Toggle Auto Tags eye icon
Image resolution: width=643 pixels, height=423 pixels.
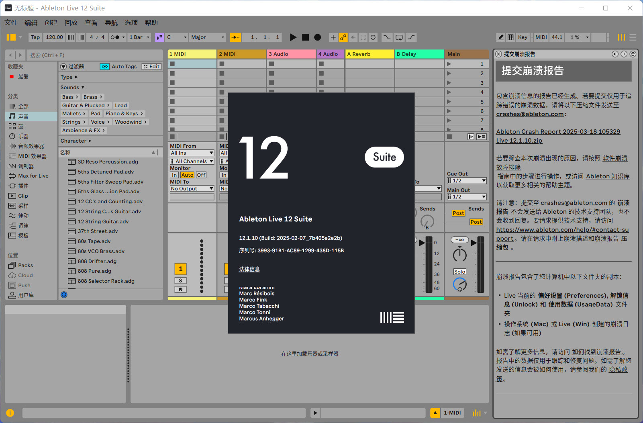[x=104, y=67]
